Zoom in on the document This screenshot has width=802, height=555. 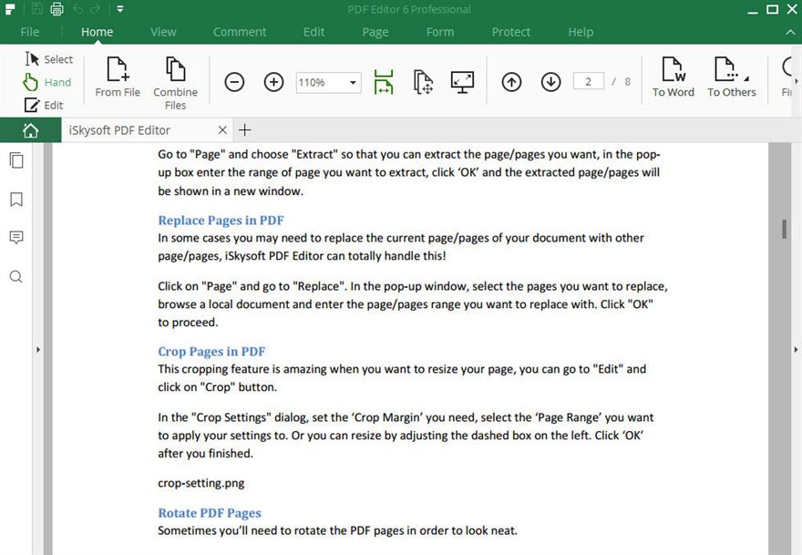(x=273, y=82)
